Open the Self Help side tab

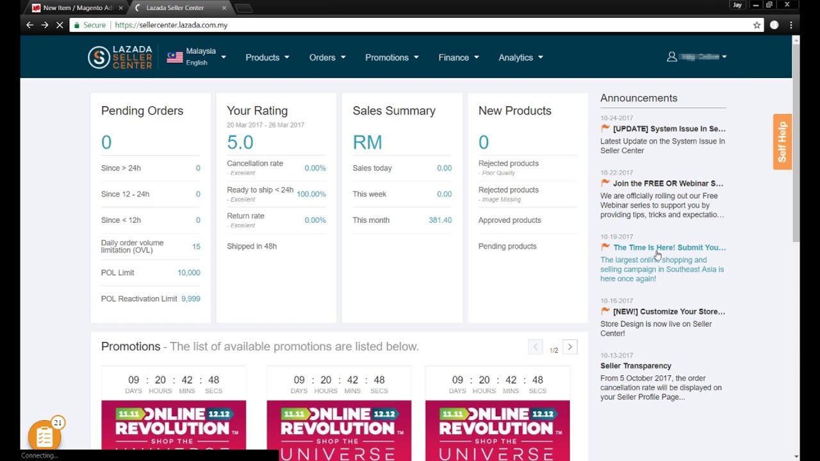[x=782, y=142]
